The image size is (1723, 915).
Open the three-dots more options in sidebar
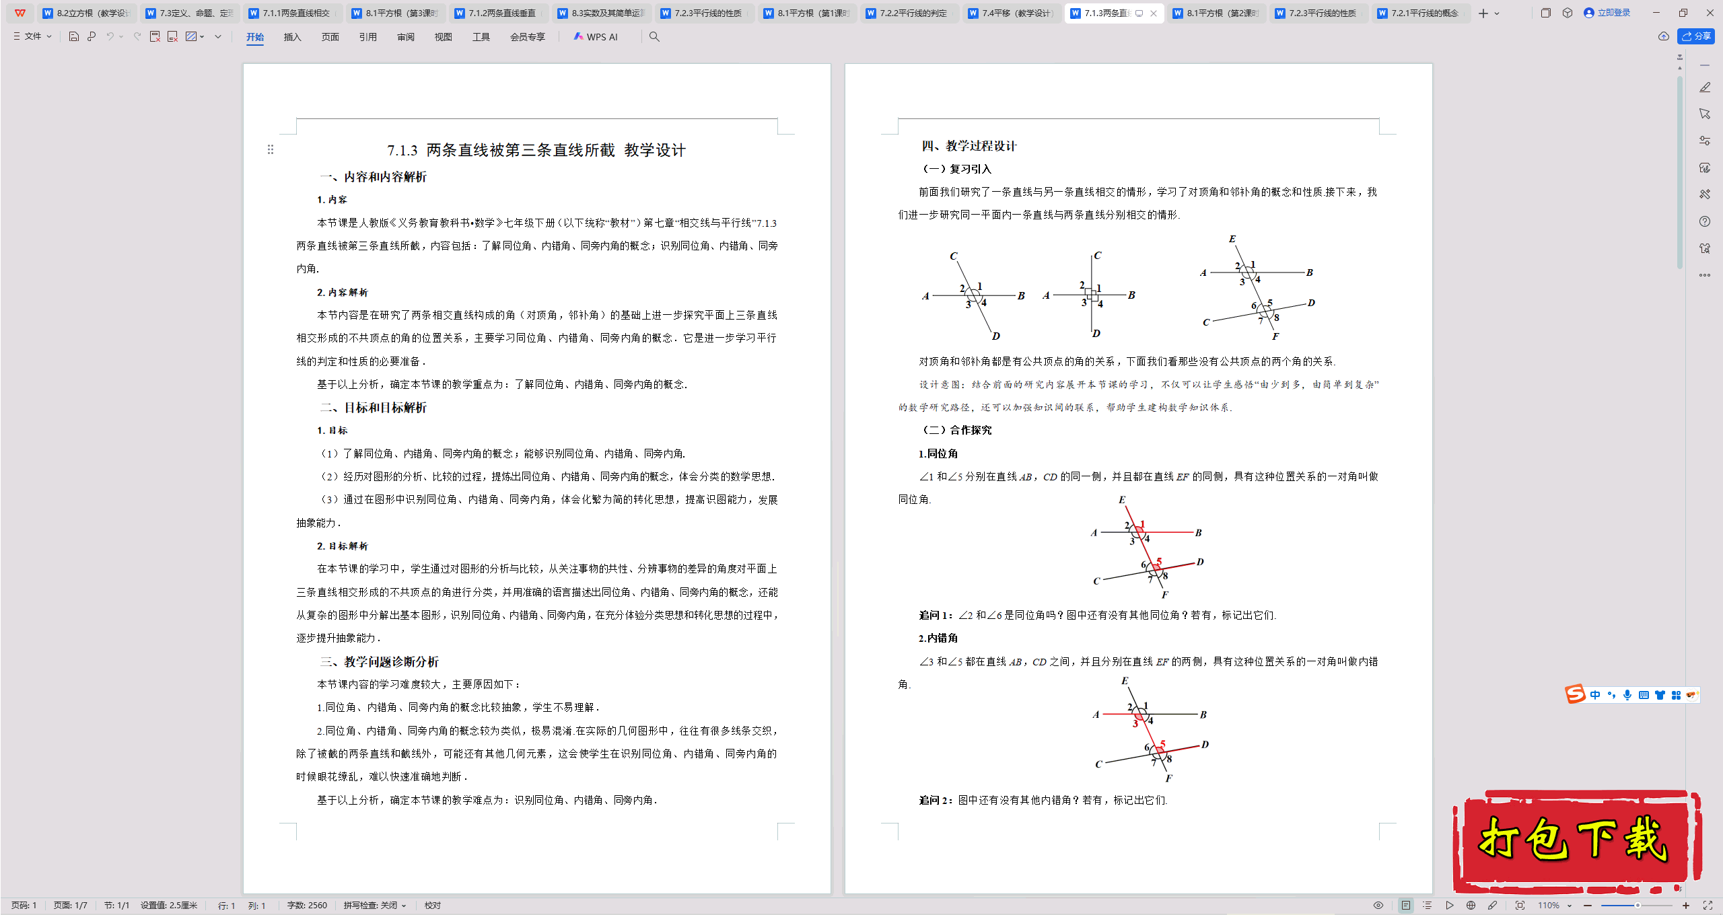[1705, 275]
